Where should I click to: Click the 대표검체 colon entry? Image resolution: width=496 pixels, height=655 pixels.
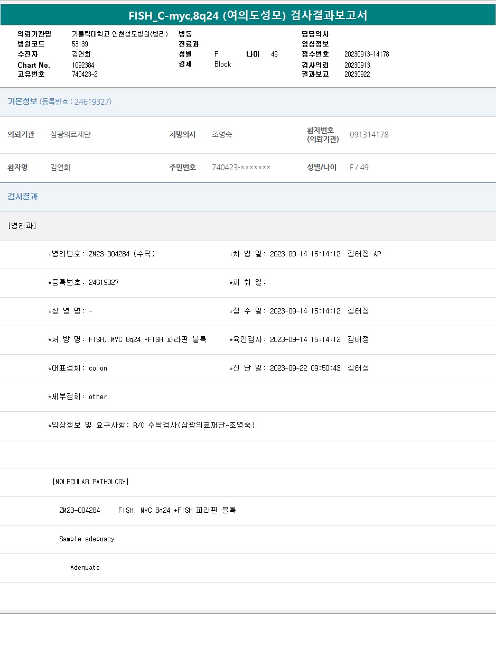point(78,368)
